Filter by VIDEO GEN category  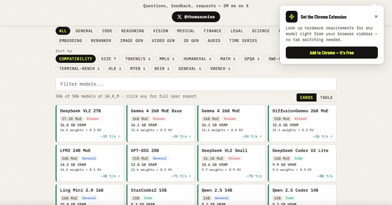[x=163, y=41]
